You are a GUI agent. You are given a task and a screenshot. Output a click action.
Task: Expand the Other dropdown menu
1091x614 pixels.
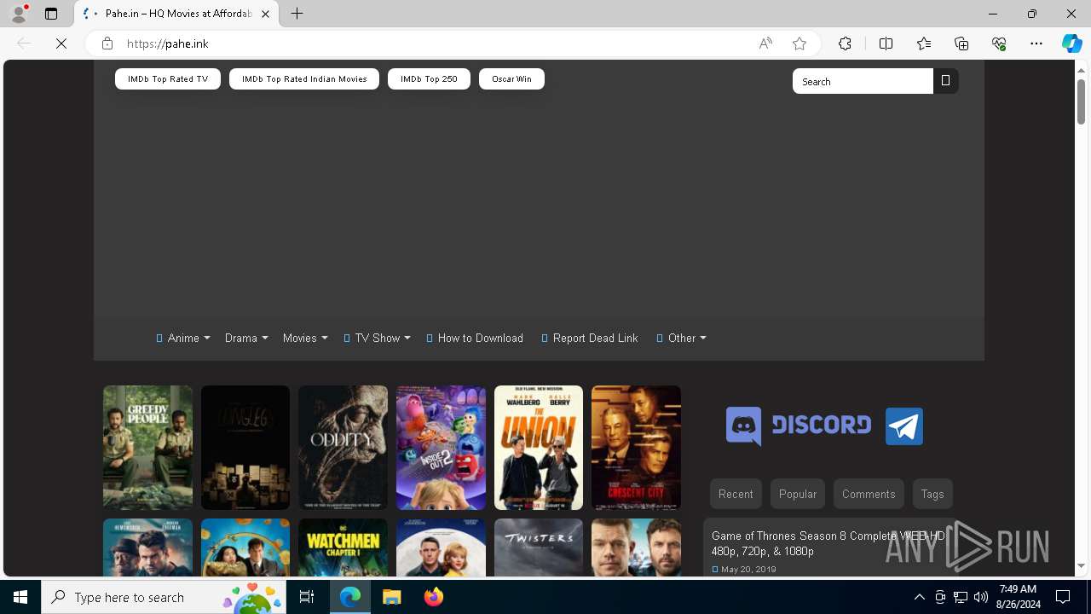tap(681, 339)
